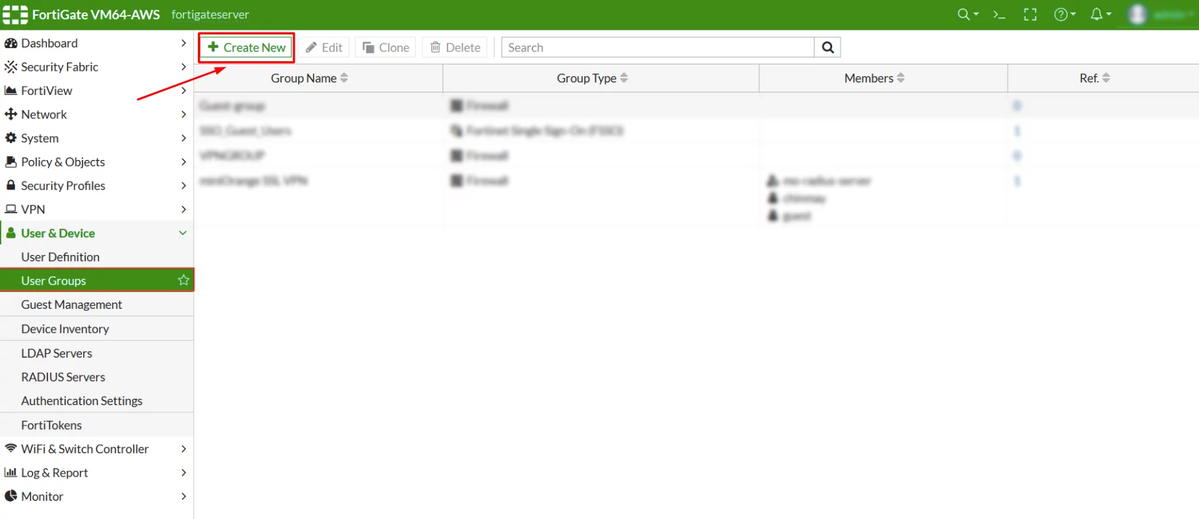Select the Fortinet Single Sign-On group row
Image resolution: width=1199 pixels, height=519 pixels.
696,131
